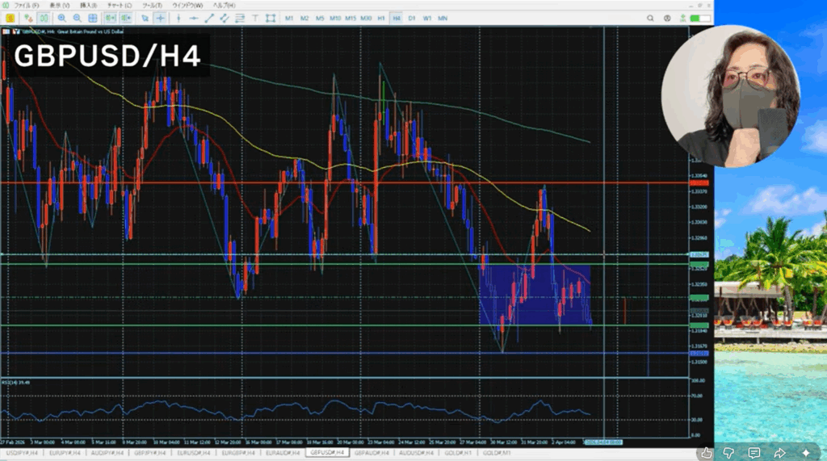Select the trendline drawing tool
827x461 pixels.
pos(209,17)
